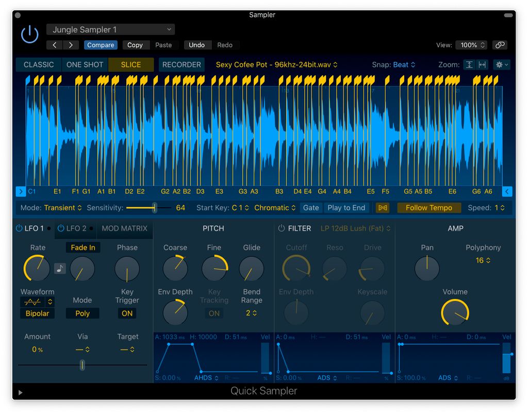Open the Polyphony 16 dropdown
The image size is (528, 414).
[x=483, y=260]
